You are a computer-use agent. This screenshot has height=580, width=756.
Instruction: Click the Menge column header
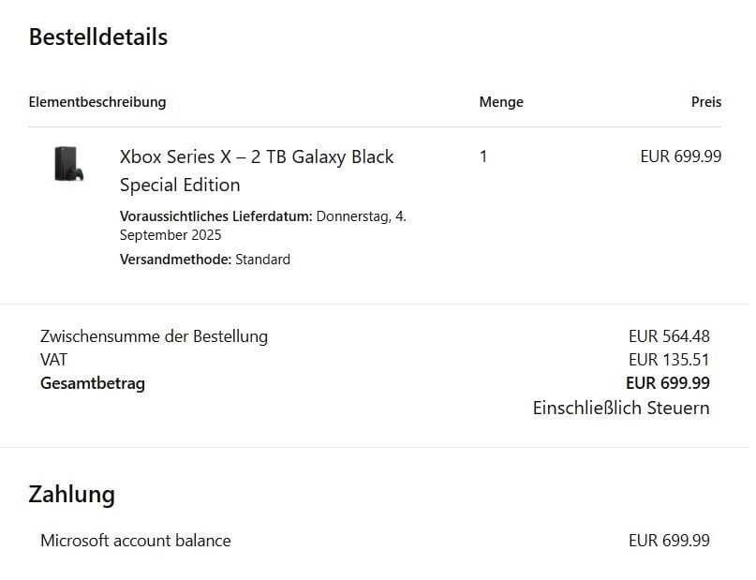pyautogui.click(x=501, y=102)
